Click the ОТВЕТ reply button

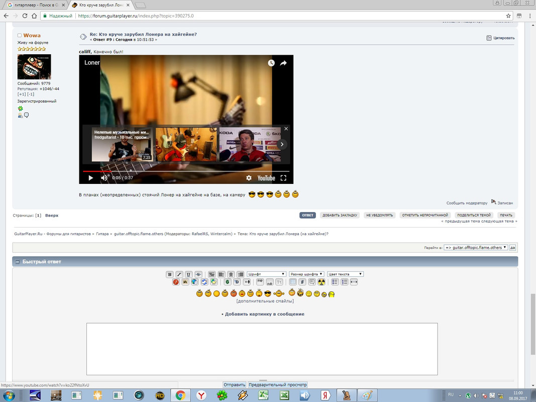[307, 216]
